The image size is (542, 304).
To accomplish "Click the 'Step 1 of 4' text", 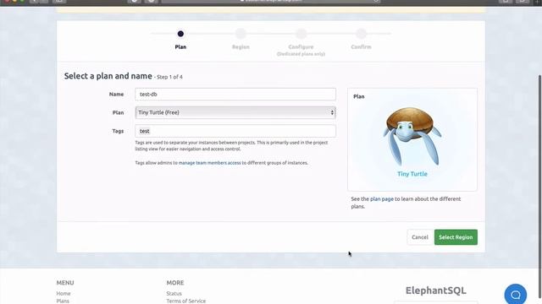I will pos(169,77).
